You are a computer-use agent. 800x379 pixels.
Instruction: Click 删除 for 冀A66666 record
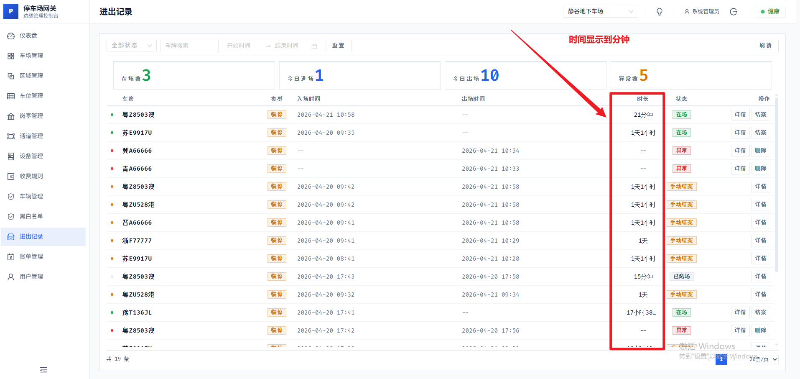tap(760, 151)
